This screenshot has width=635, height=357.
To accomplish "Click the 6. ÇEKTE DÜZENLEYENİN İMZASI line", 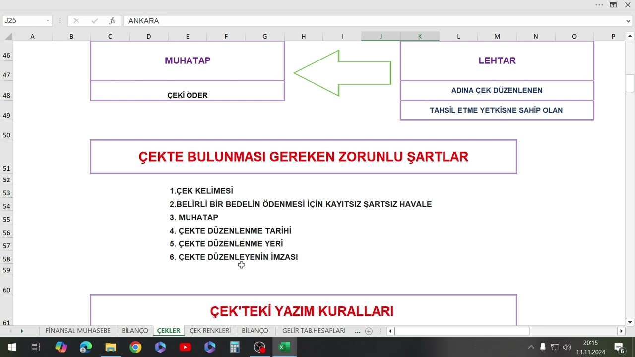I will [x=234, y=257].
